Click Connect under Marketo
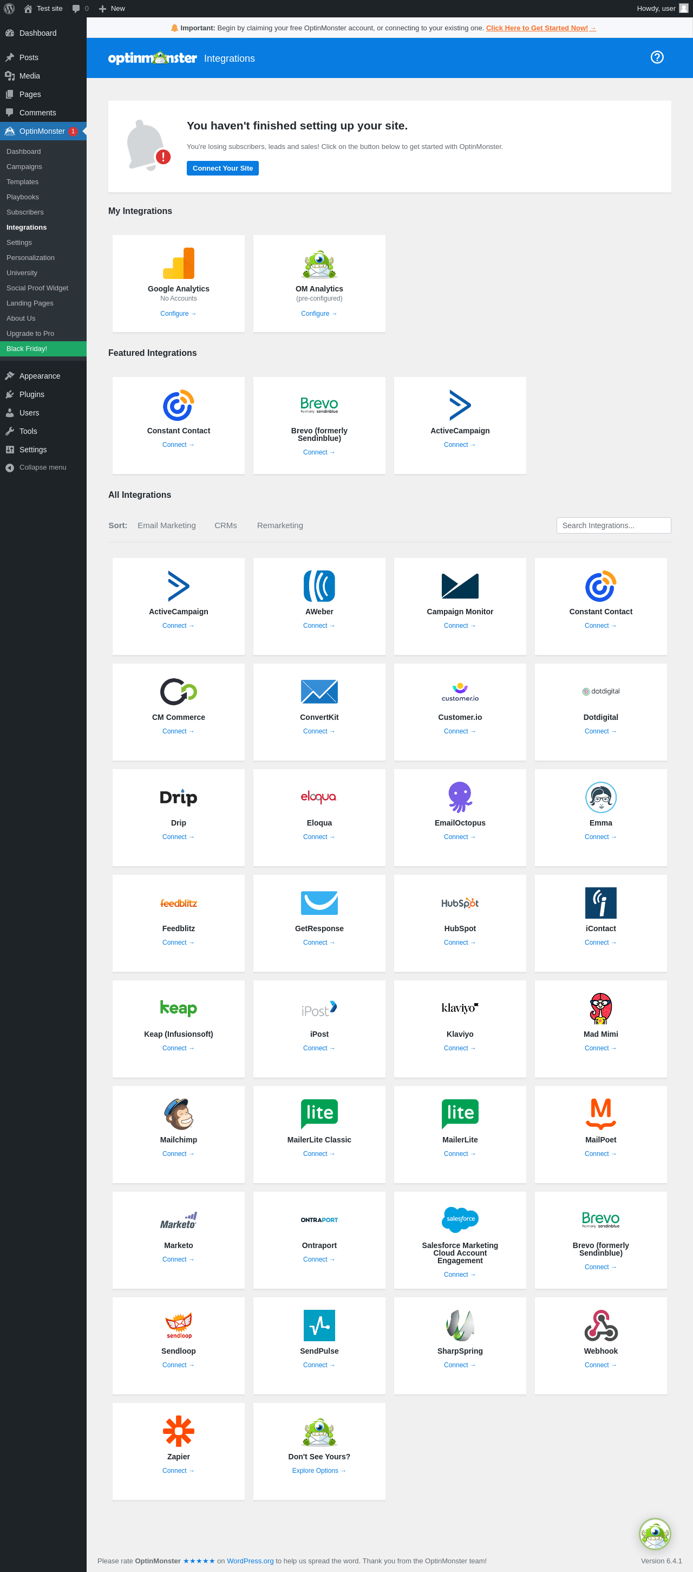 pos(178,1259)
